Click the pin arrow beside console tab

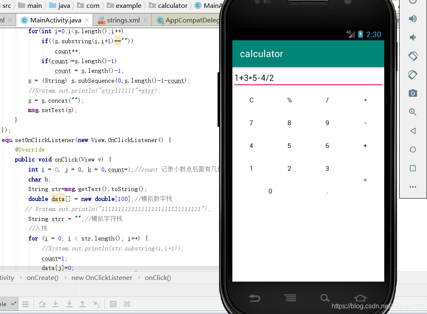point(13,304)
